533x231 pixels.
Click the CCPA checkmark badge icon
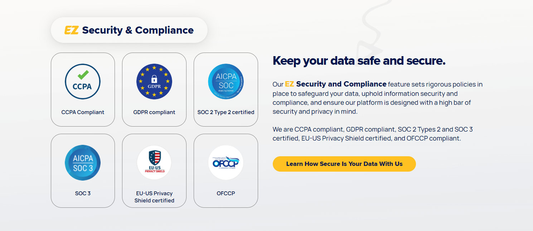(x=83, y=82)
